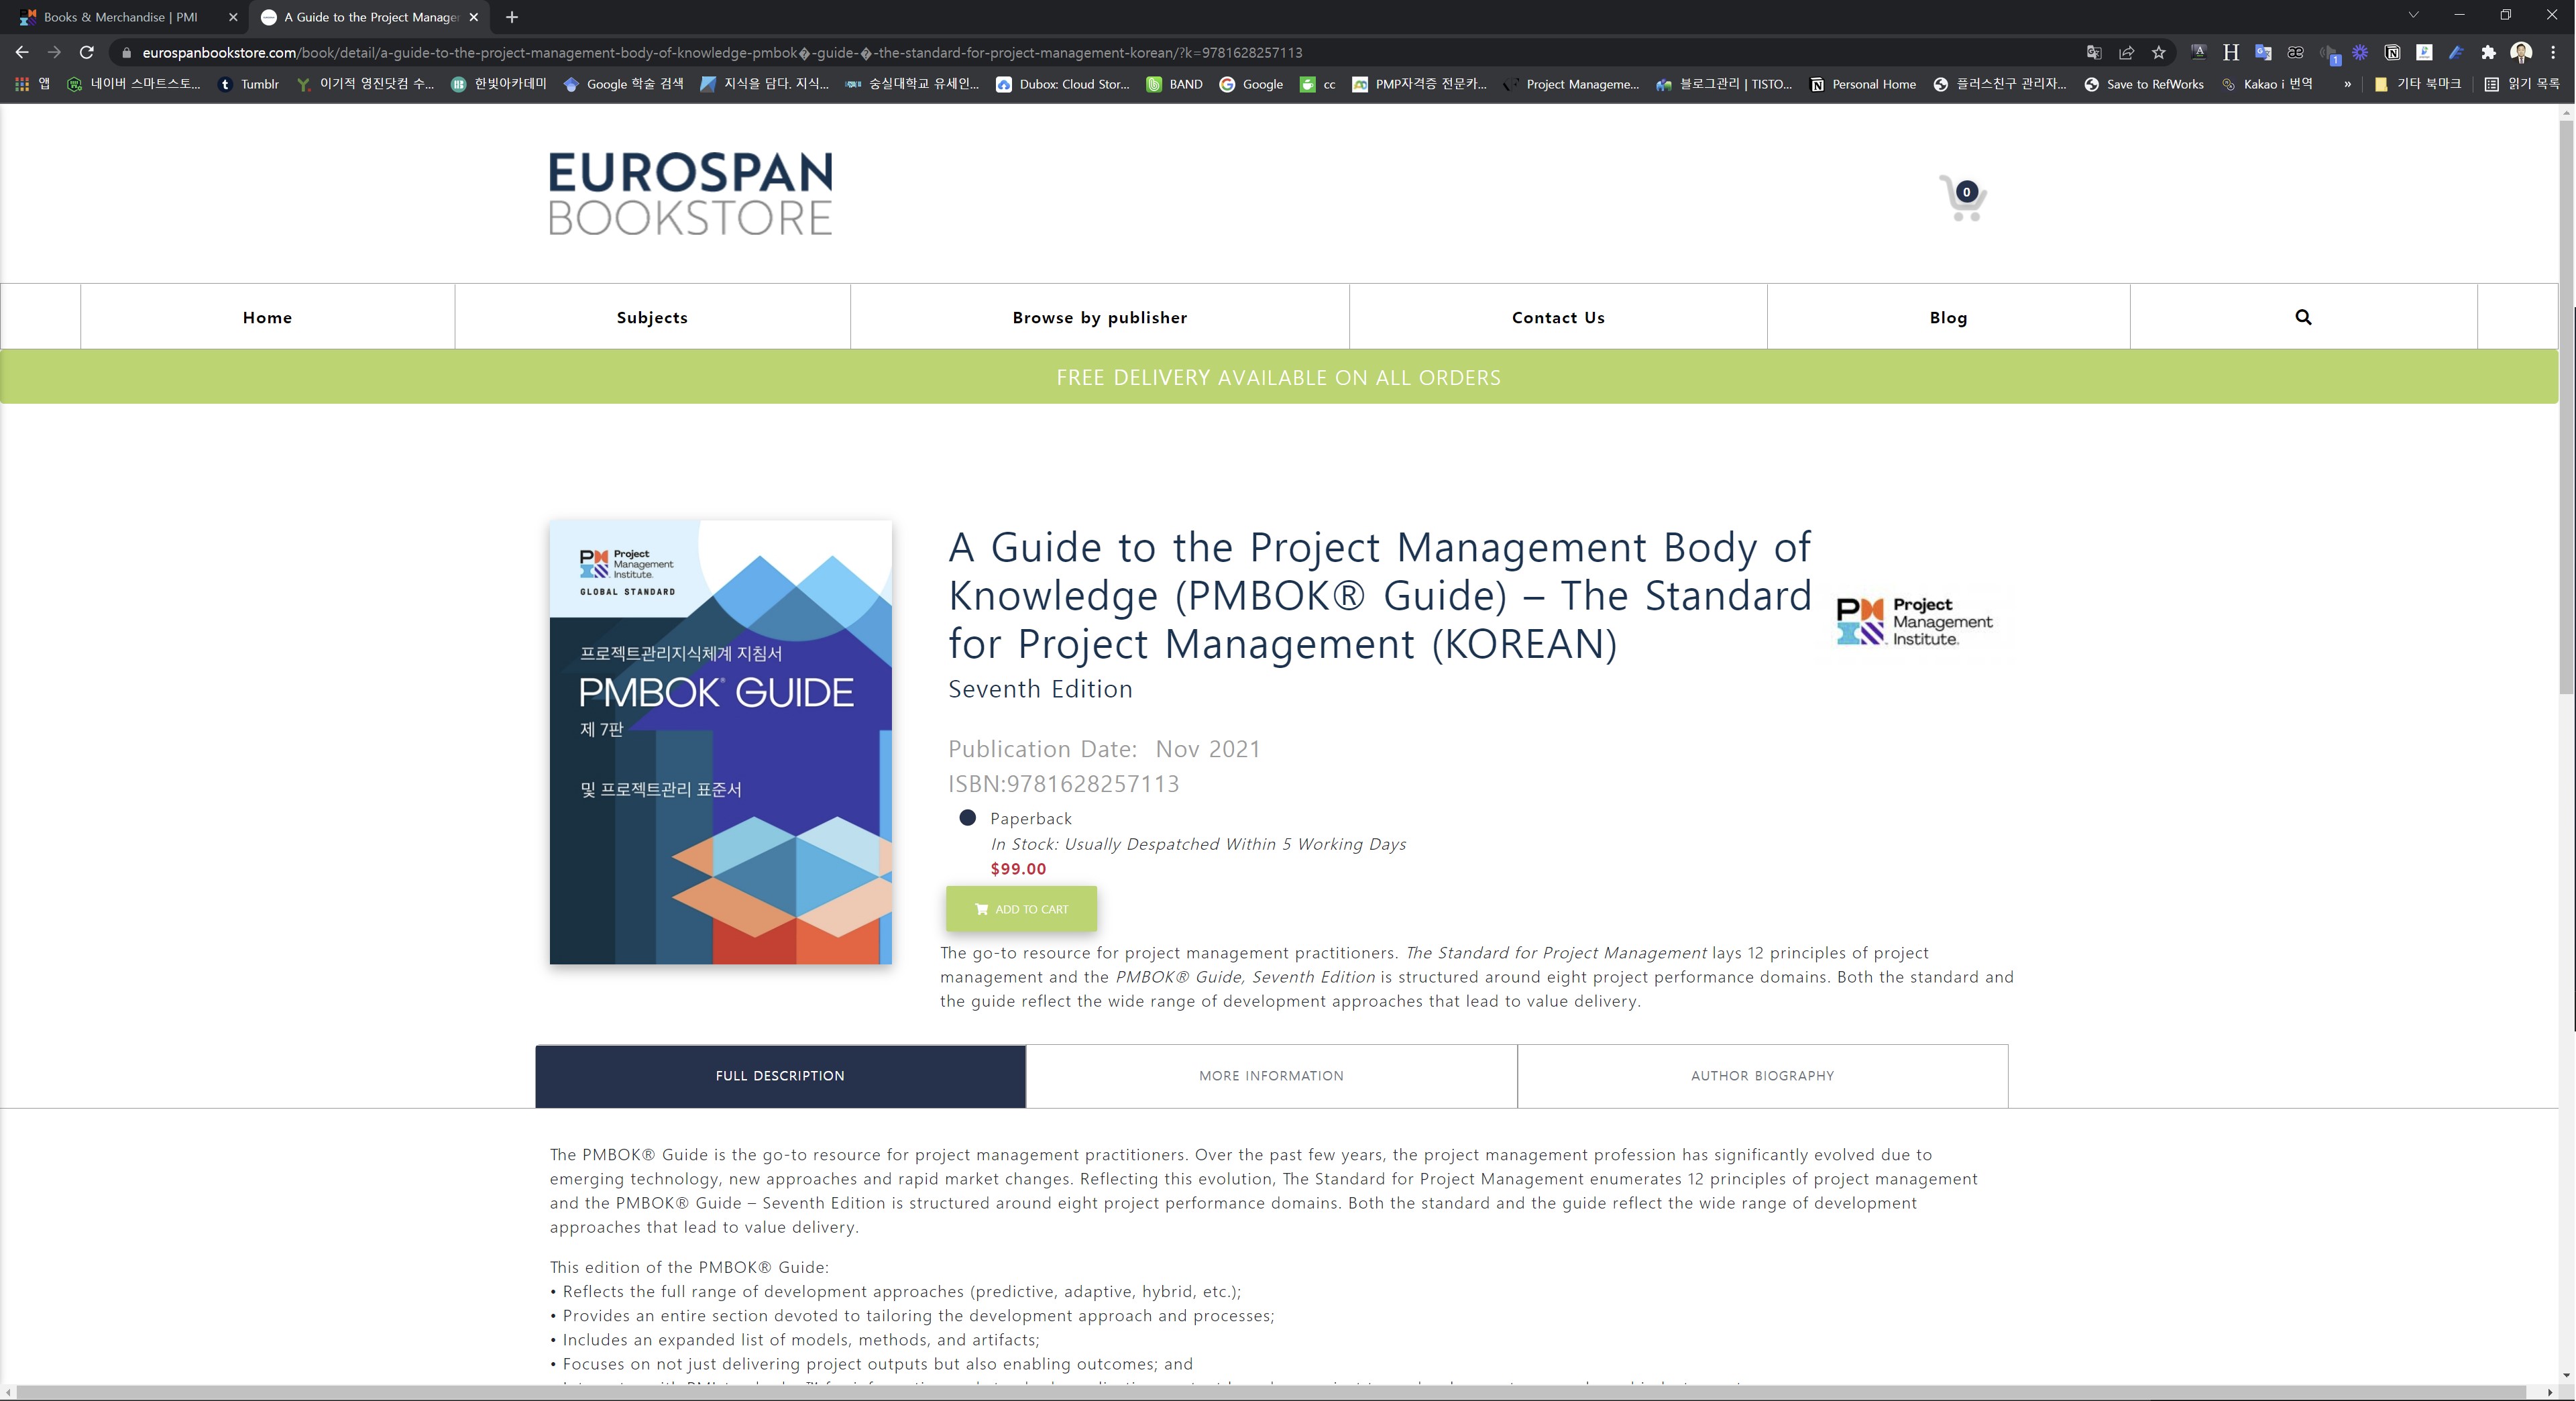Switch to the Author Biography tab

(x=1762, y=1076)
